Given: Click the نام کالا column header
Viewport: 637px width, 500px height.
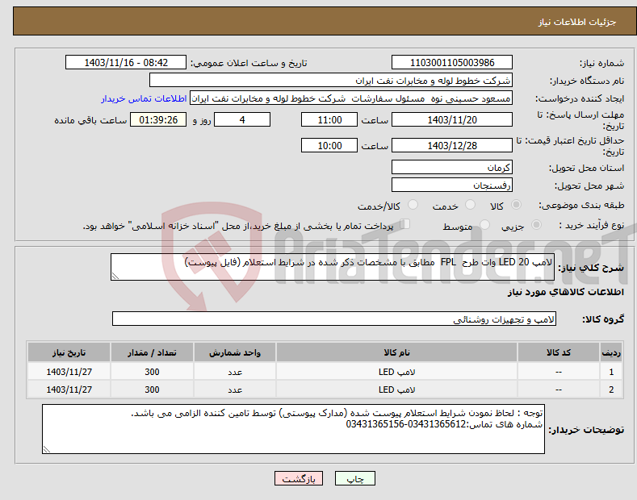Looking at the screenshot, I should [396, 352].
